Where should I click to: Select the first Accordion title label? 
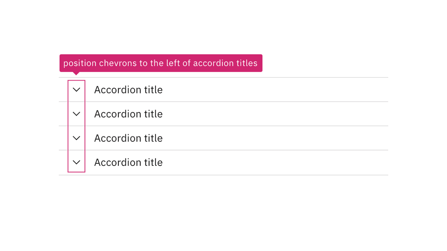click(x=128, y=89)
